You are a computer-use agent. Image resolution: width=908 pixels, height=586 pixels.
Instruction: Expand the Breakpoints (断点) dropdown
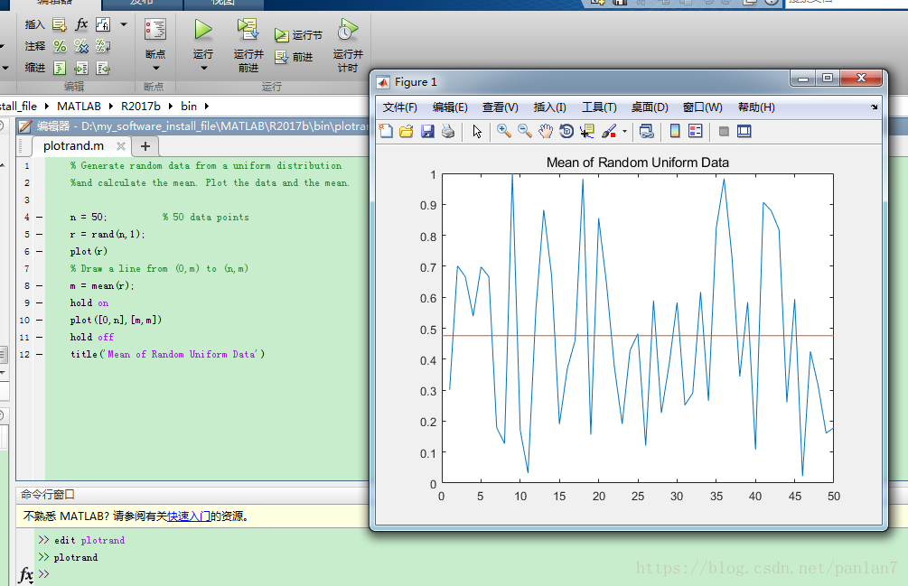[x=154, y=69]
